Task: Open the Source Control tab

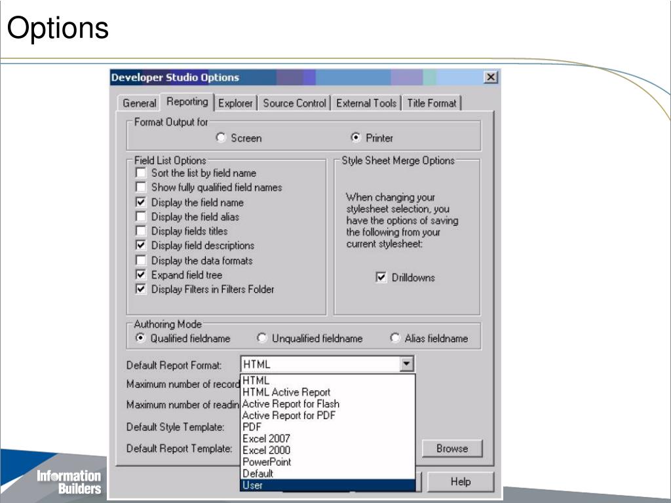Action: pos(294,103)
